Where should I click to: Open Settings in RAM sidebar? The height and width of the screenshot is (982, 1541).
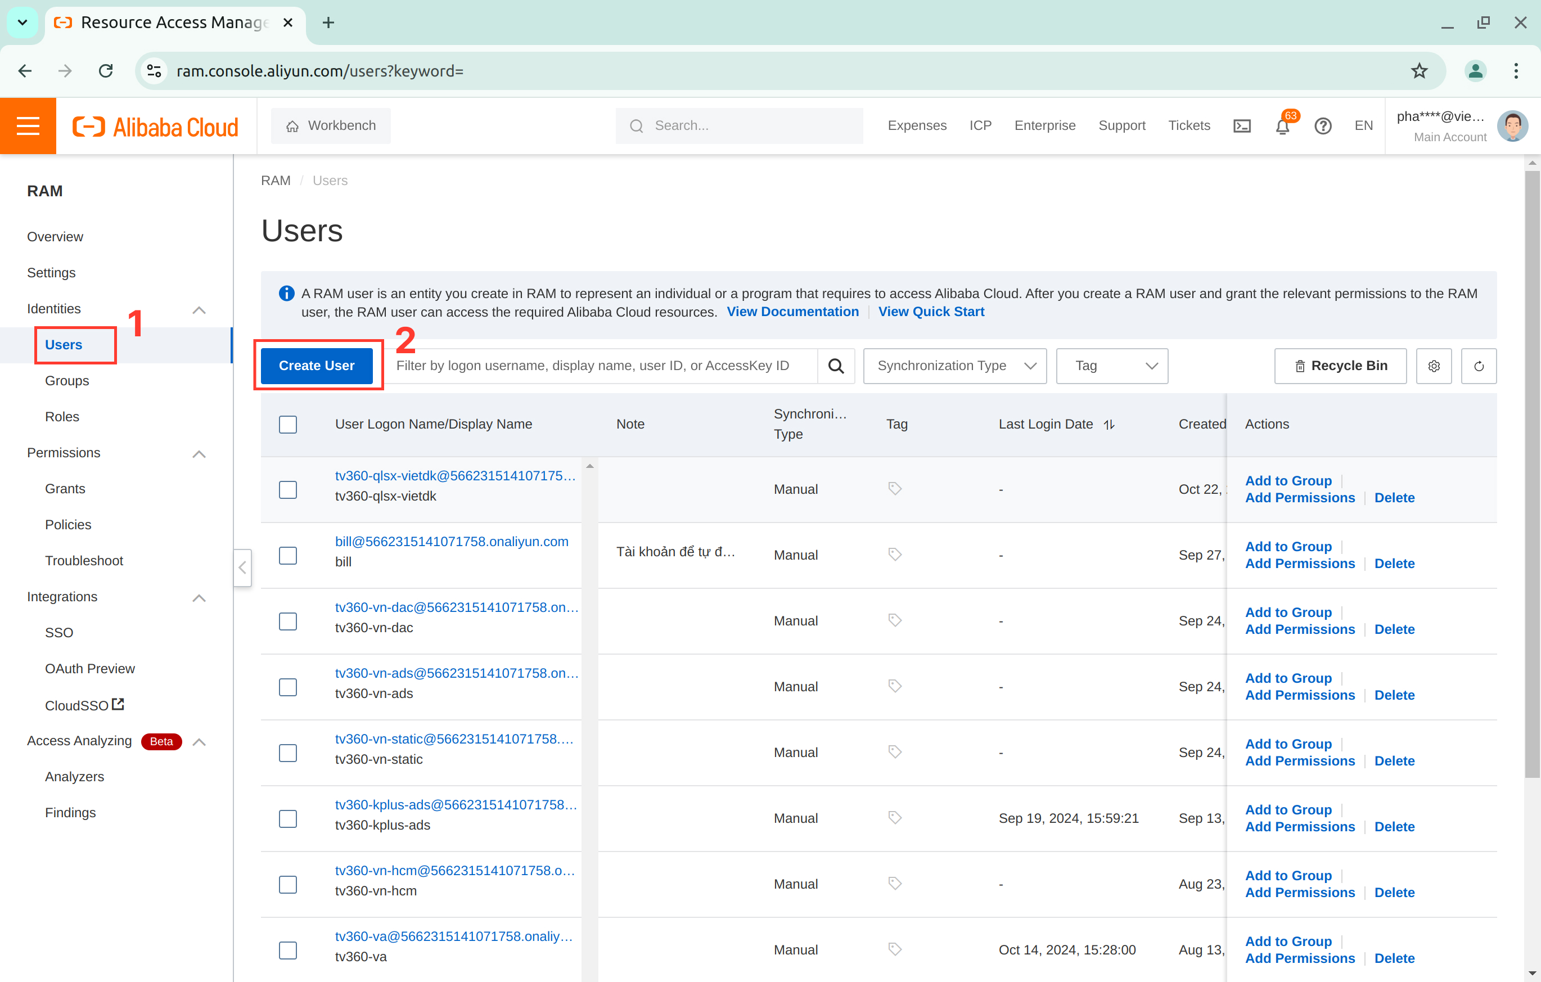pyautogui.click(x=51, y=272)
